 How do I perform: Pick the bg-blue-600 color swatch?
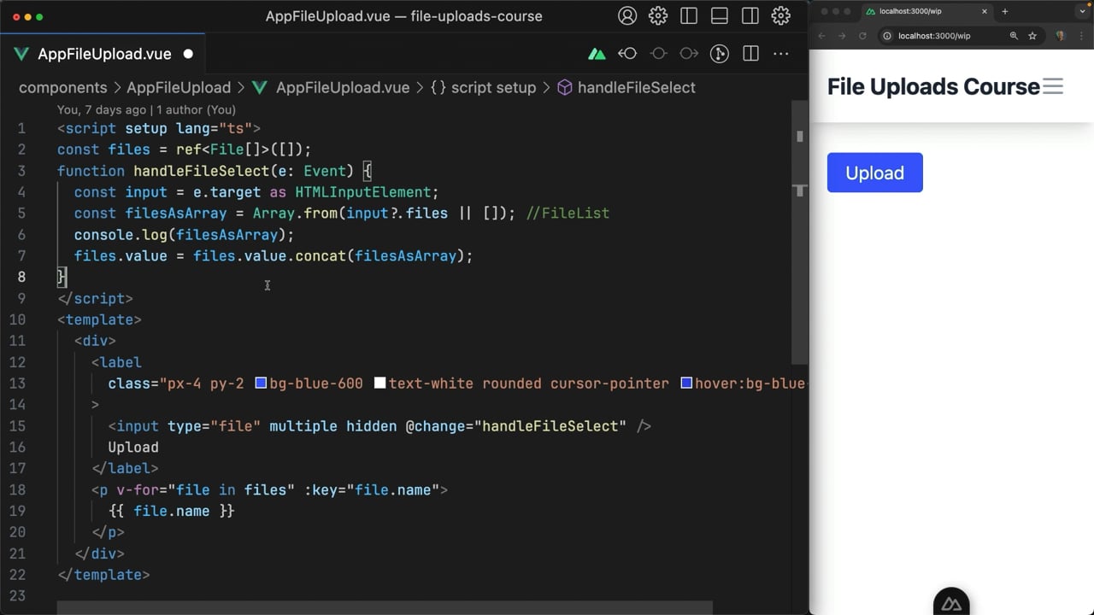point(262,384)
